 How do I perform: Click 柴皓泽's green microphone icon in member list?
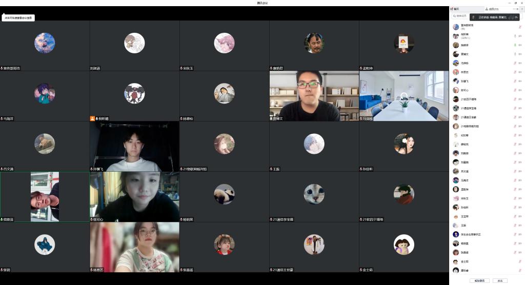tap(515, 45)
